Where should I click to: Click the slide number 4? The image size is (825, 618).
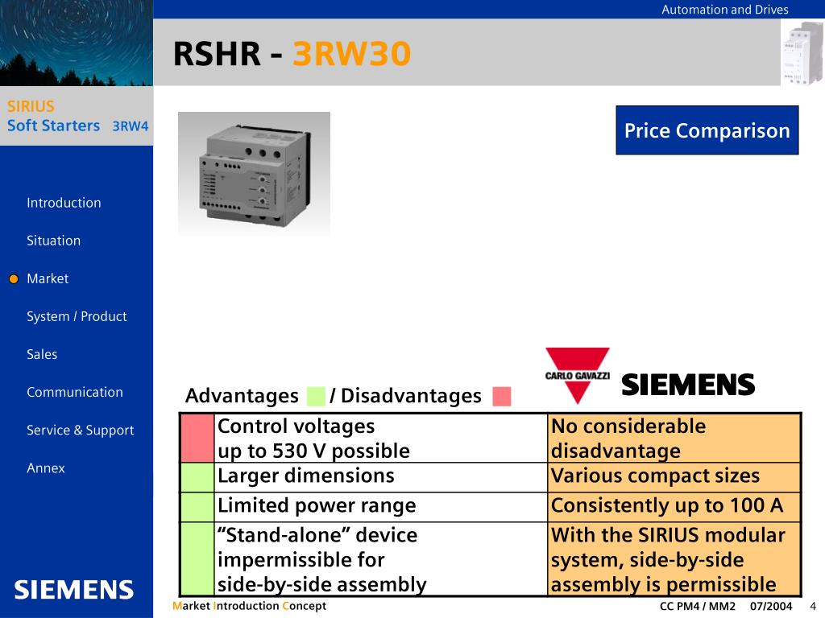[813, 607]
